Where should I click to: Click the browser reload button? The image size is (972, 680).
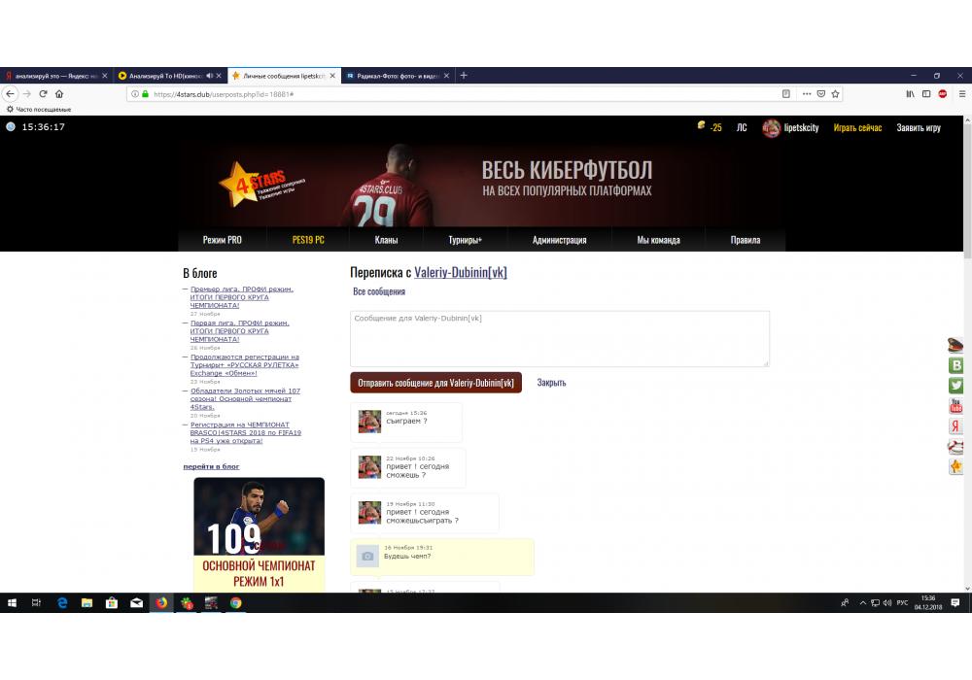coord(43,94)
